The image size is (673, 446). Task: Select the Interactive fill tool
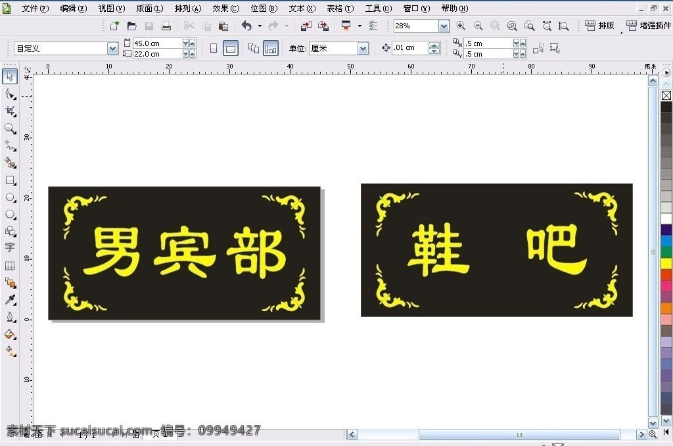point(11,351)
